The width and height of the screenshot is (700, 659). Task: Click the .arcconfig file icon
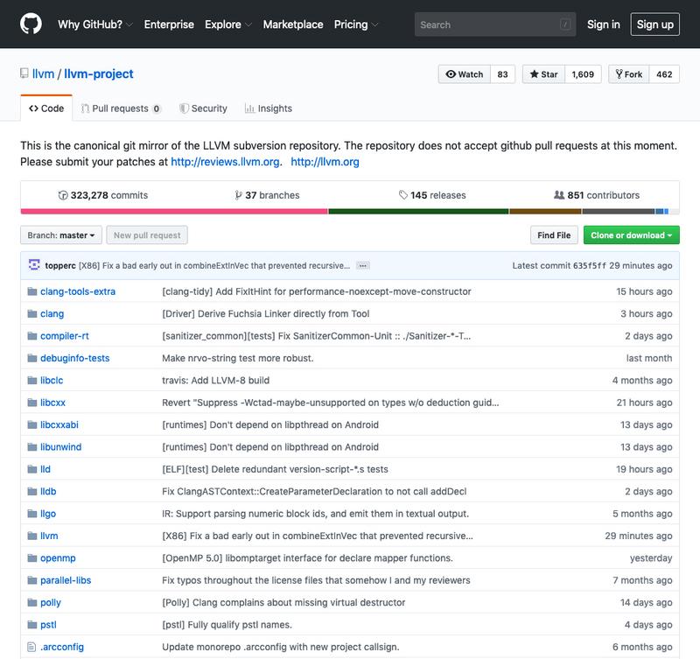[x=31, y=647]
